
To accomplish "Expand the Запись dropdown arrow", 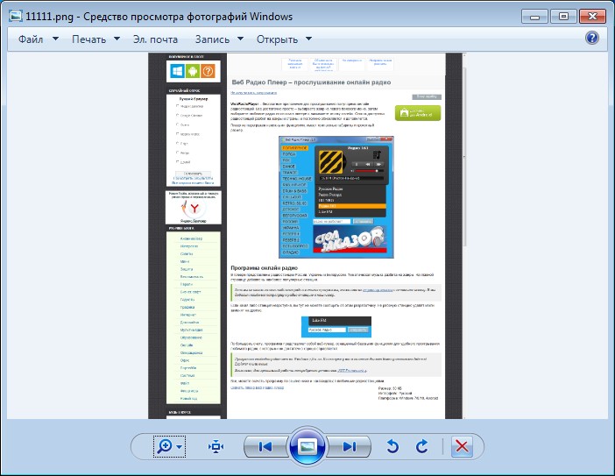I will click(240, 39).
